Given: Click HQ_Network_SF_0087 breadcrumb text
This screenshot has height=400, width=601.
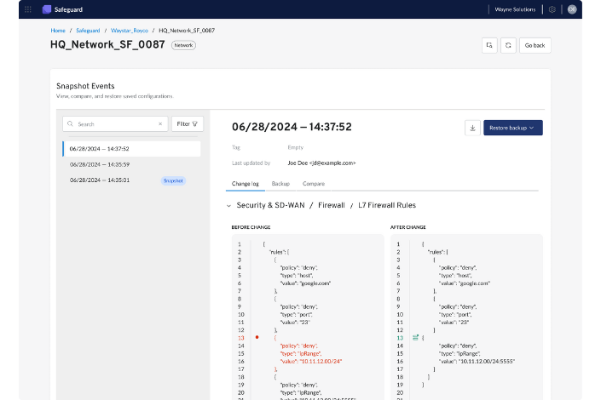Looking at the screenshot, I should (x=187, y=31).
